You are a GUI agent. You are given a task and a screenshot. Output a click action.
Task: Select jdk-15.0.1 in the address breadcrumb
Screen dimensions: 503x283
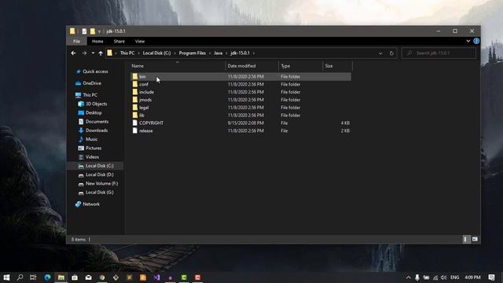click(240, 53)
